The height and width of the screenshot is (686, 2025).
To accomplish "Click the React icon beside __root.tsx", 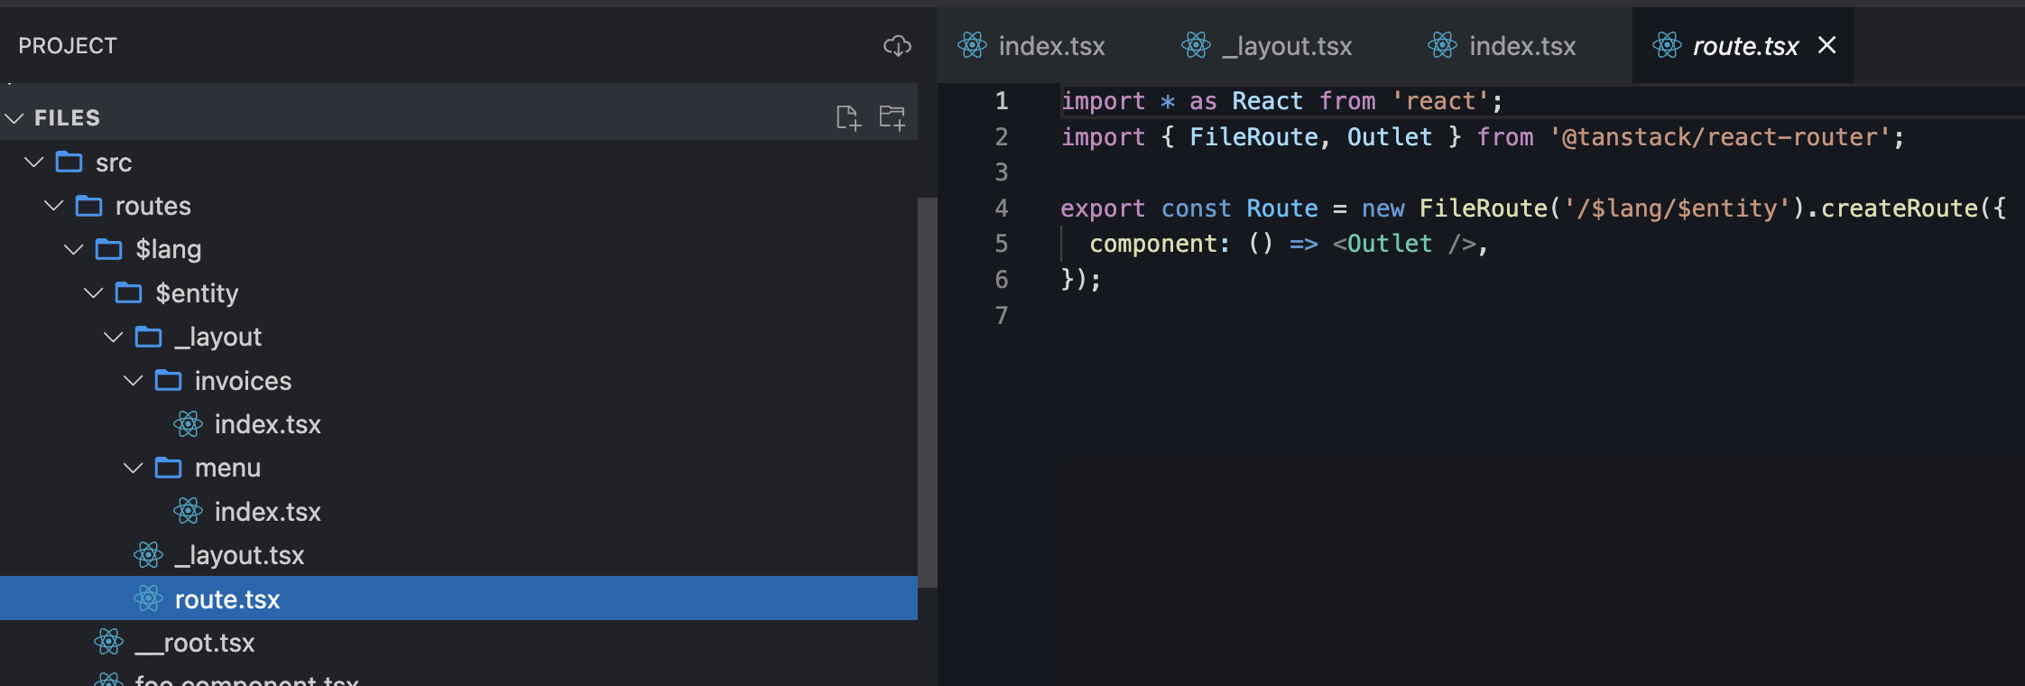I will click(108, 643).
